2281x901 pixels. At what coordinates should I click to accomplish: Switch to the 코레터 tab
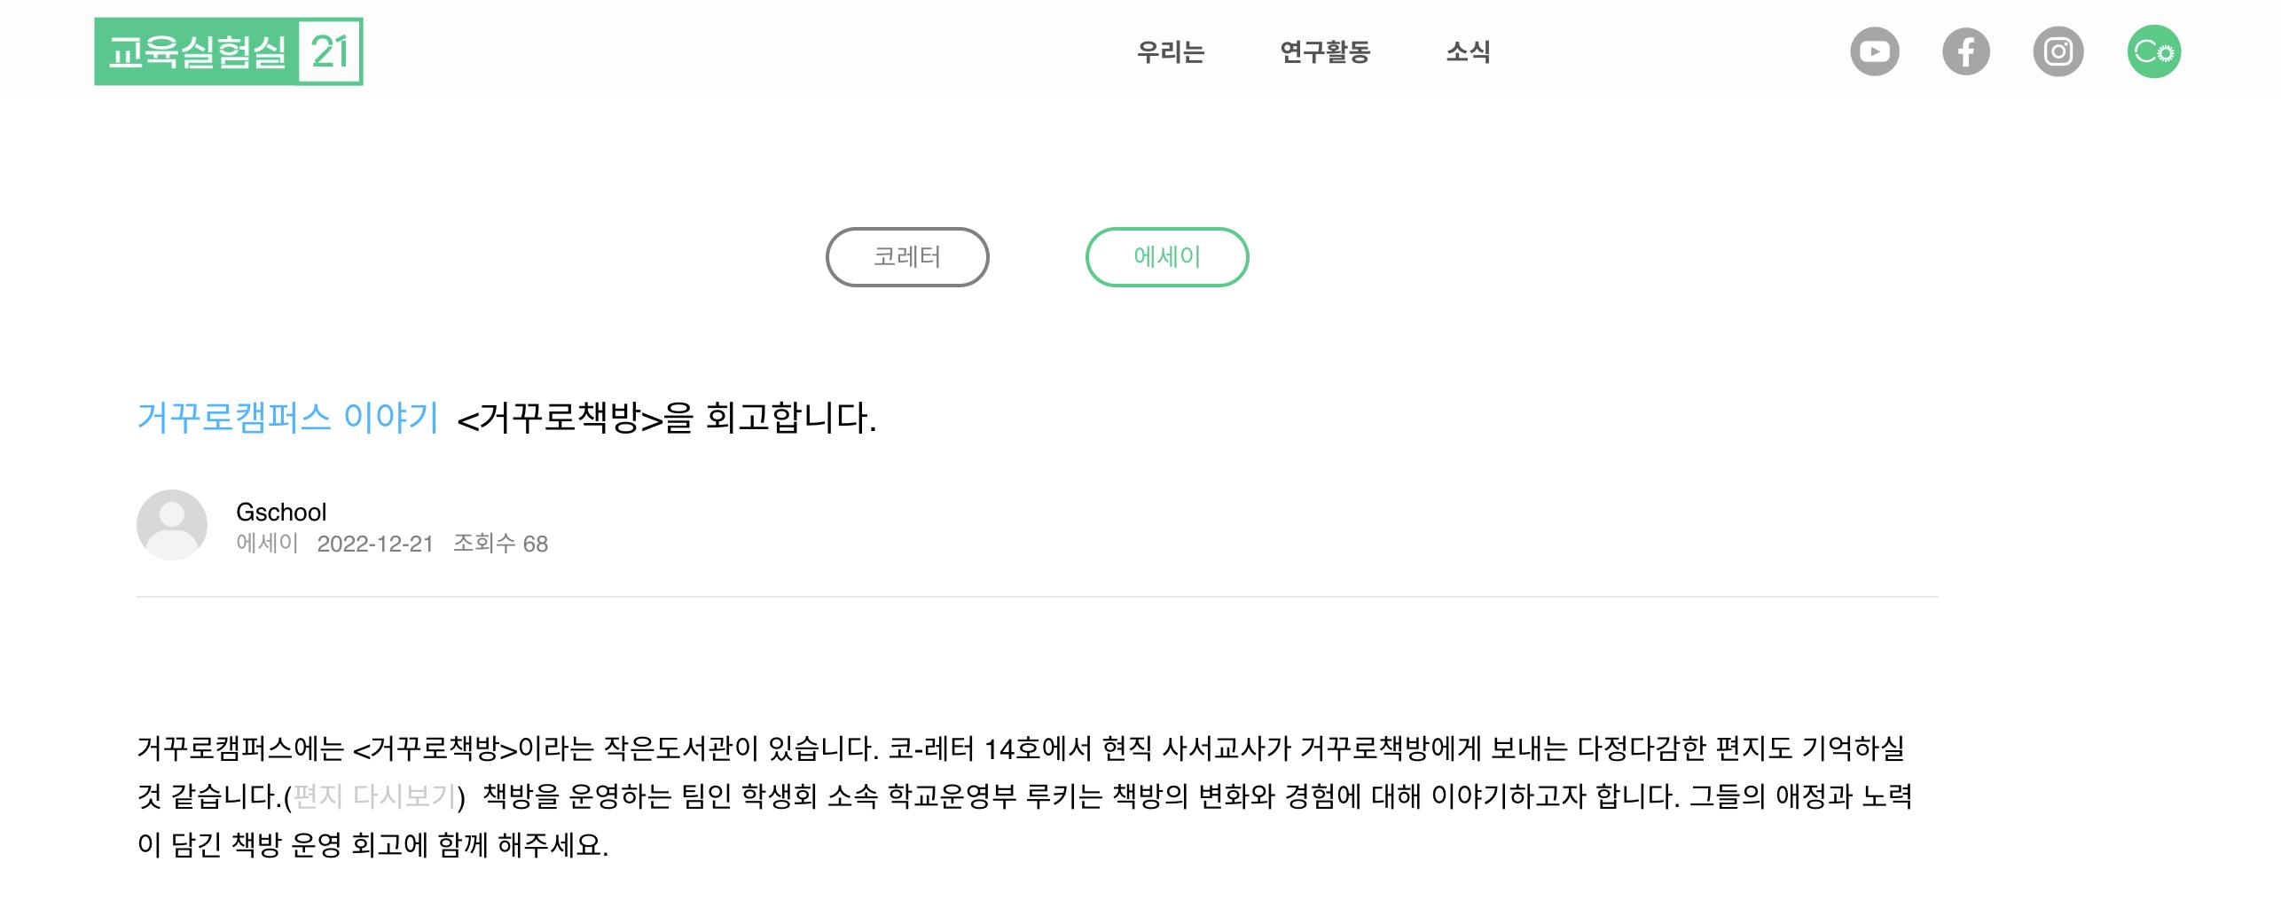point(907,257)
